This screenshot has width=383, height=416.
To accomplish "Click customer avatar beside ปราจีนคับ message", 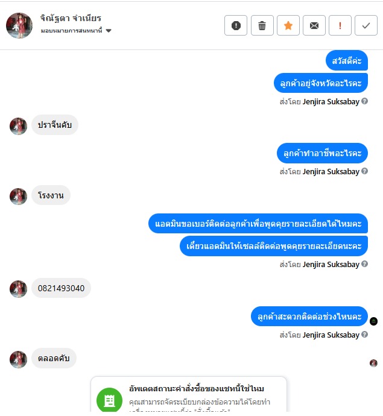I will (18, 126).
